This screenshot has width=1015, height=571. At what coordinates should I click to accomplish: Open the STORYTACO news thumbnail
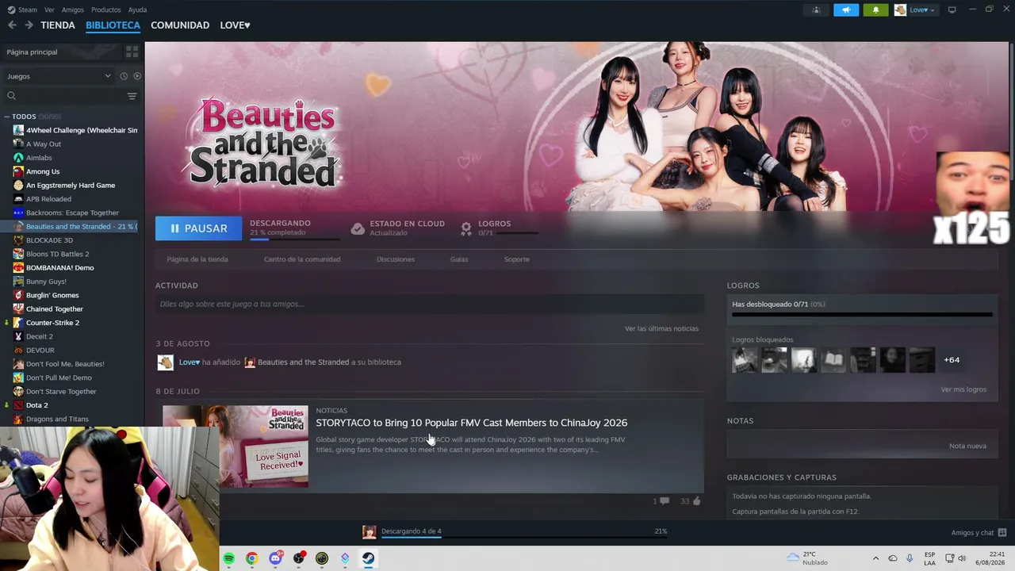tap(236, 446)
